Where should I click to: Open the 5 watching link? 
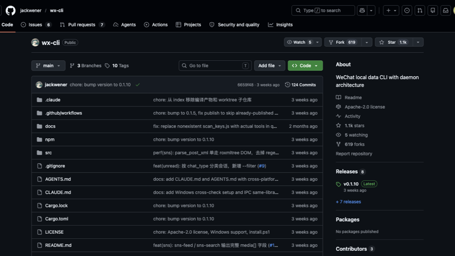[x=356, y=135]
